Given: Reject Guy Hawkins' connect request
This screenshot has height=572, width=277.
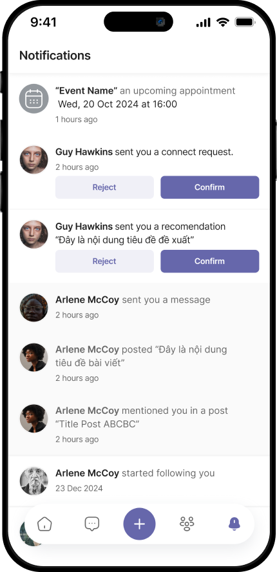Looking at the screenshot, I should point(104,187).
